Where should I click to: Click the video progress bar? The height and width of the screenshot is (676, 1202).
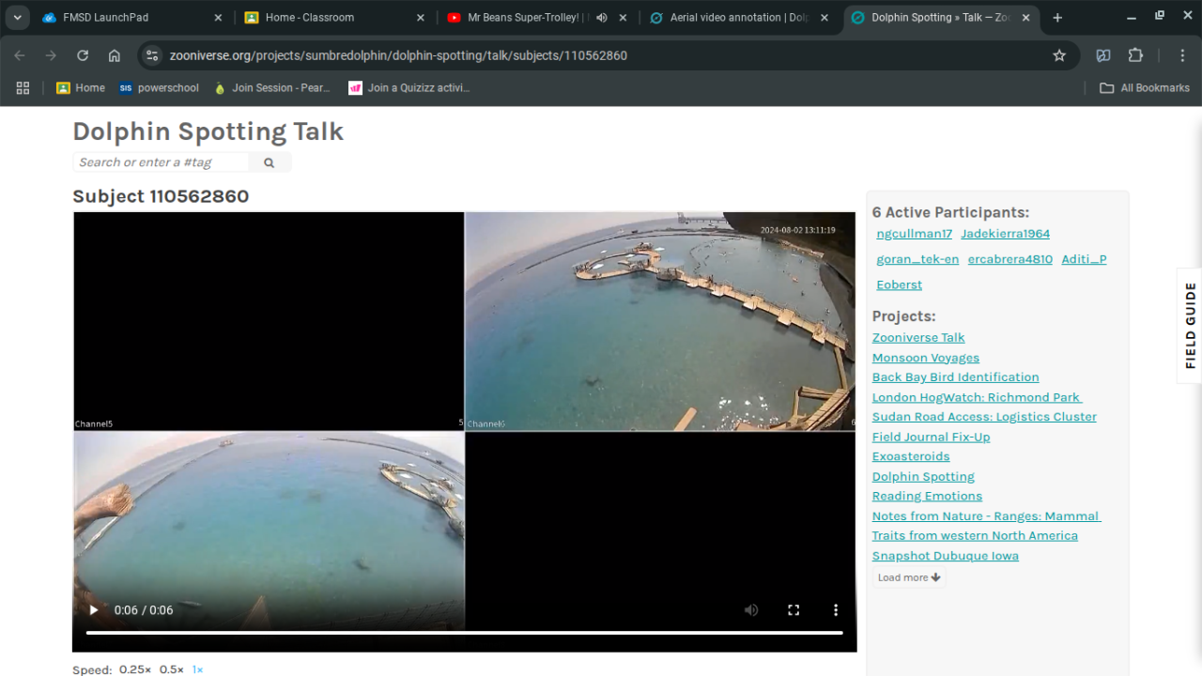464,633
